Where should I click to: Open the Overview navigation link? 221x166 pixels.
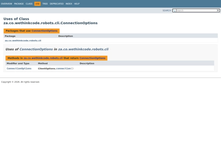(x=7, y=4)
